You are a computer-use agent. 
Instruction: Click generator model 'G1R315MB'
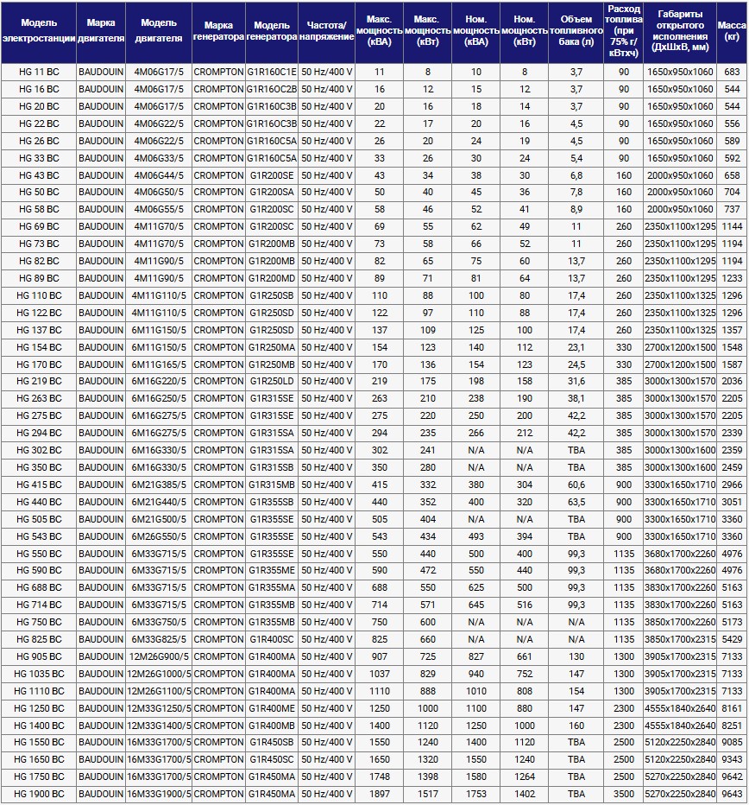272,485
